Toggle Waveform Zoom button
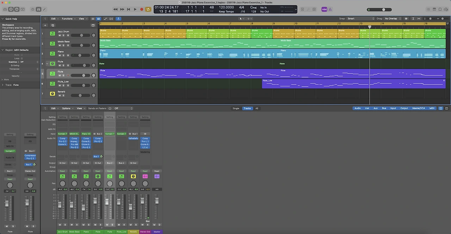 (406, 19)
